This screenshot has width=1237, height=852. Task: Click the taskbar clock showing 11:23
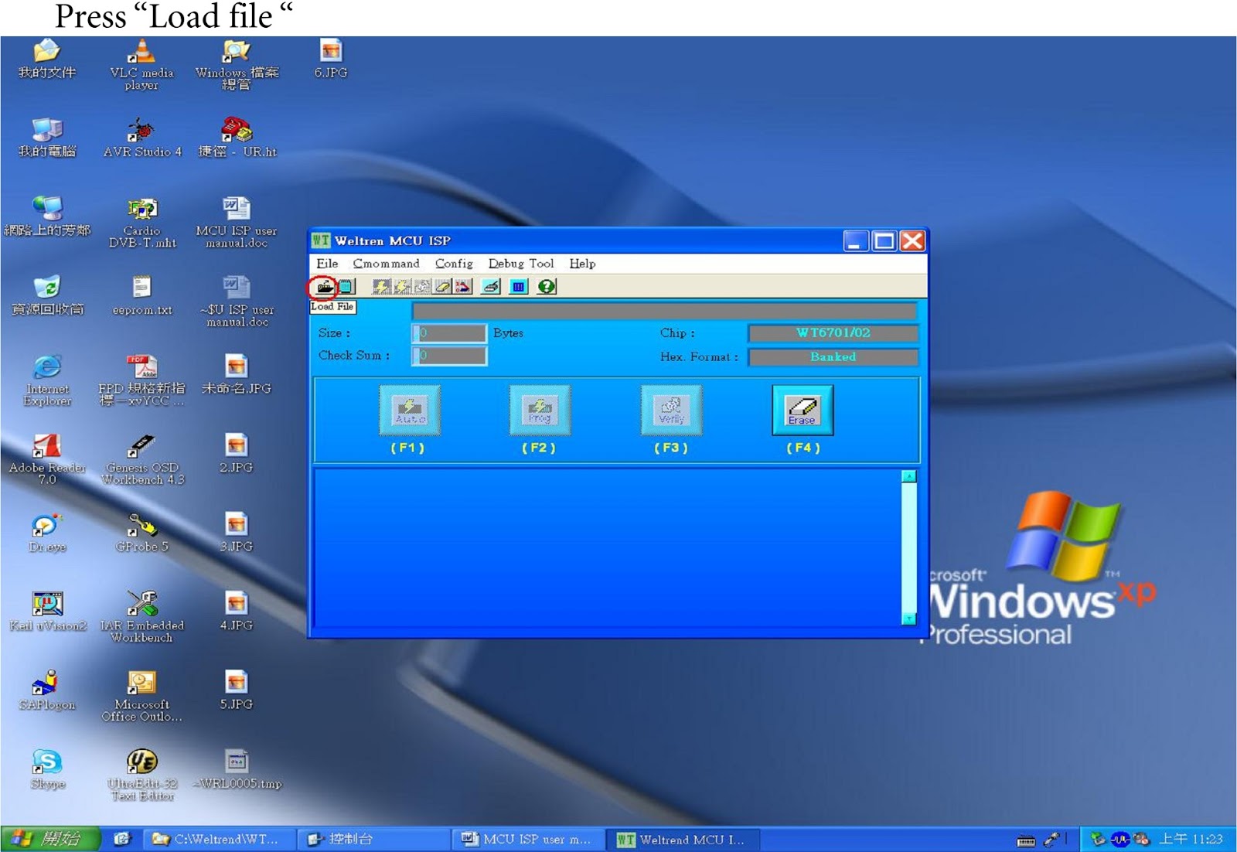coord(1191,839)
